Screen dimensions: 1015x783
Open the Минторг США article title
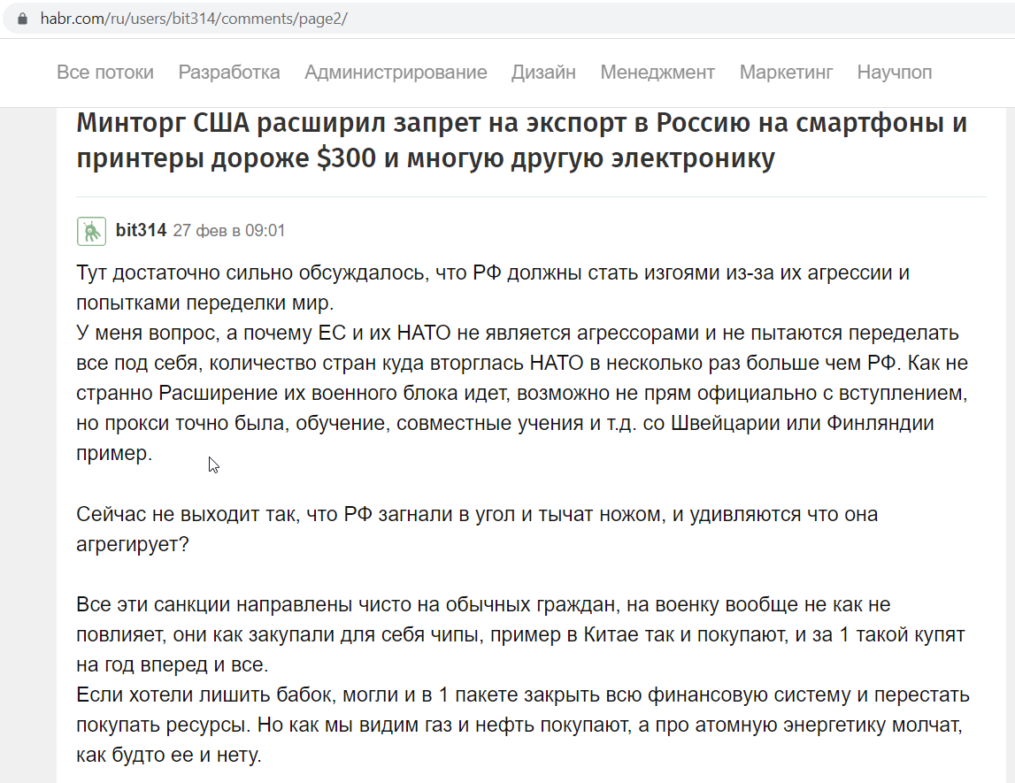point(522,140)
